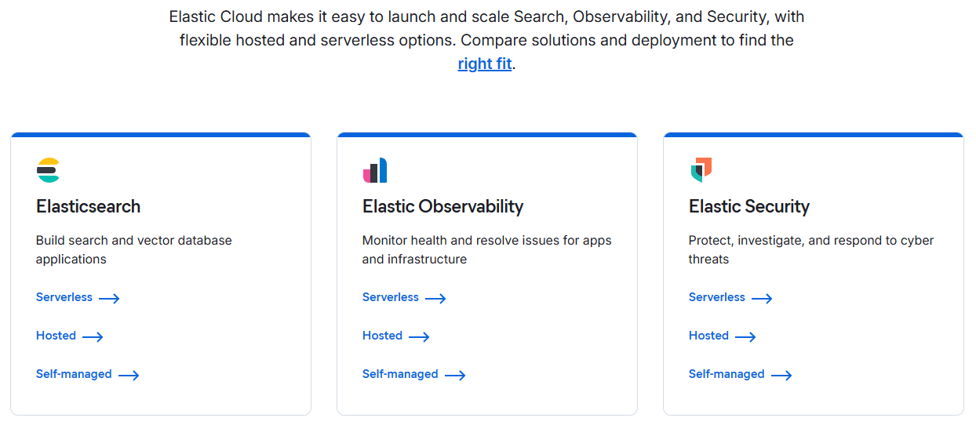The height and width of the screenshot is (425, 976).
Task: Click arrow icon beside Elasticsearch Hosted
Action: pos(93,337)
